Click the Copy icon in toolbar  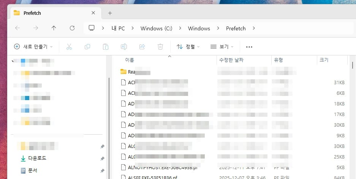tap(87, 47)
